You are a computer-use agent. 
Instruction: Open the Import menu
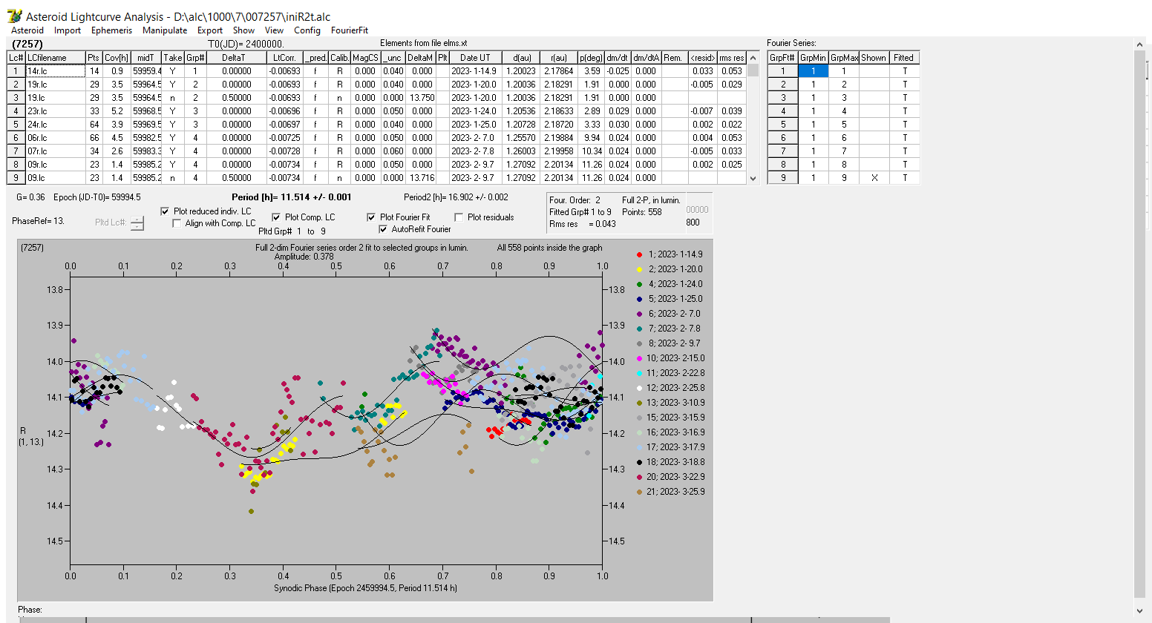click(68, 30)
